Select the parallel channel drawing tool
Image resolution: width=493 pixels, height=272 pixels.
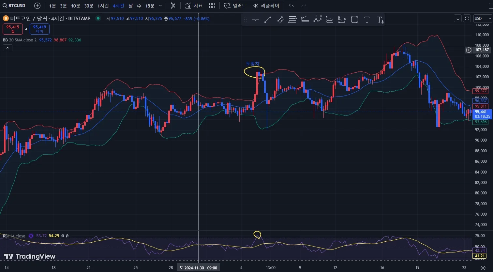click(280, 20)
